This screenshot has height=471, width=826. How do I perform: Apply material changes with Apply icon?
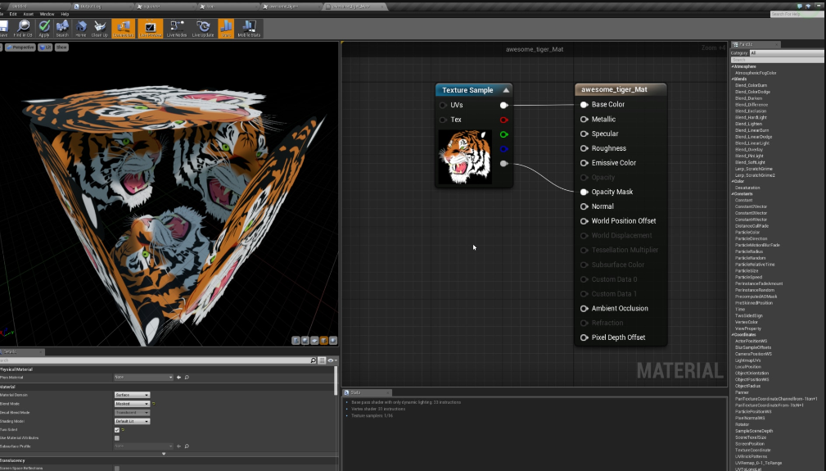coord(44,29)
